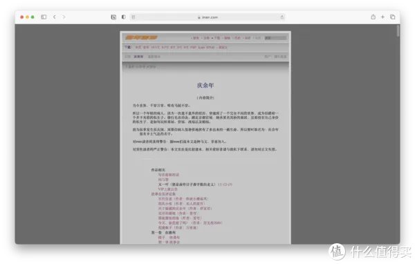
Task: Open the first link under 作品相关
Action: 169,175
